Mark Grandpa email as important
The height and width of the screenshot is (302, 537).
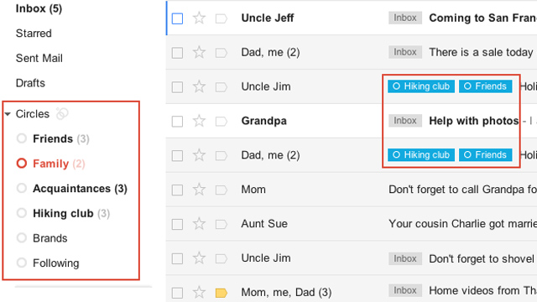222,122
